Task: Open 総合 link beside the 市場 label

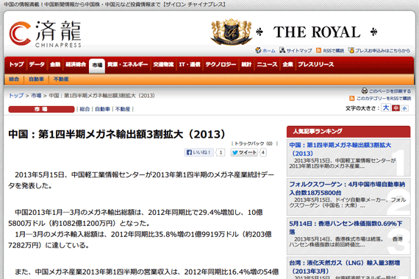Action: point(85,109)
